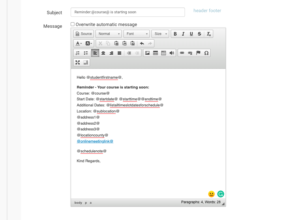Select the body element in the path bar
The image size is (296, 220).
pyautogui.click(x=78, y=203)
